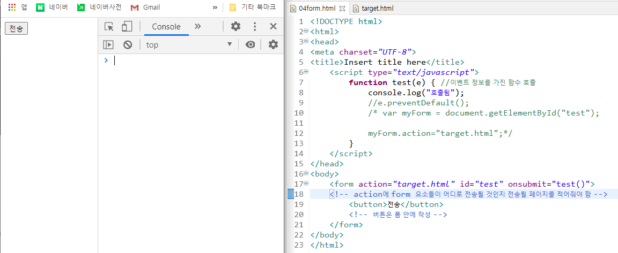Activate the DevTools inspect element tool
618x253 pixels.
click(x=109, y=26)
